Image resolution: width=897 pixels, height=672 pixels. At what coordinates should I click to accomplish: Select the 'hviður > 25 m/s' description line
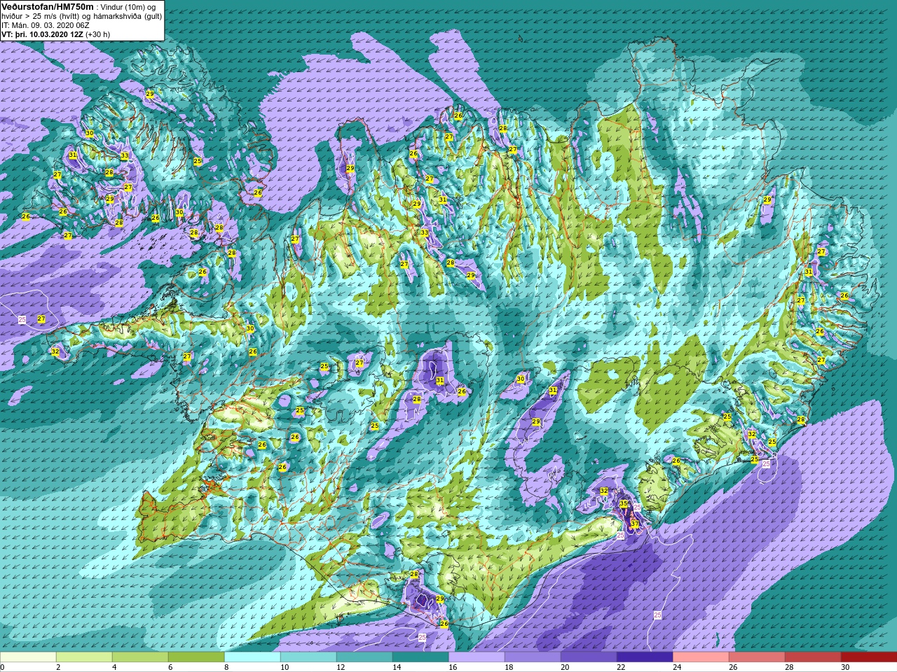click(81, 16)
